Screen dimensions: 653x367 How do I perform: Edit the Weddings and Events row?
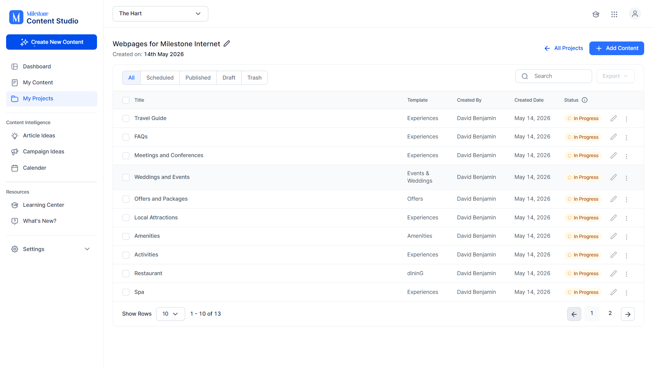pos(614,177)
